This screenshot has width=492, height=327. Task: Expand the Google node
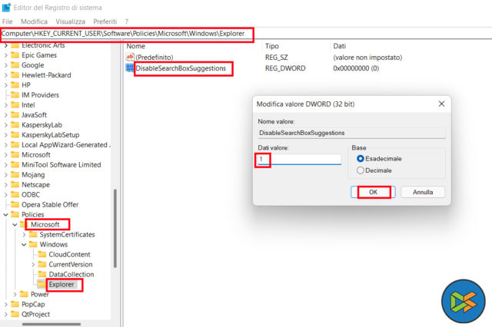5,65
